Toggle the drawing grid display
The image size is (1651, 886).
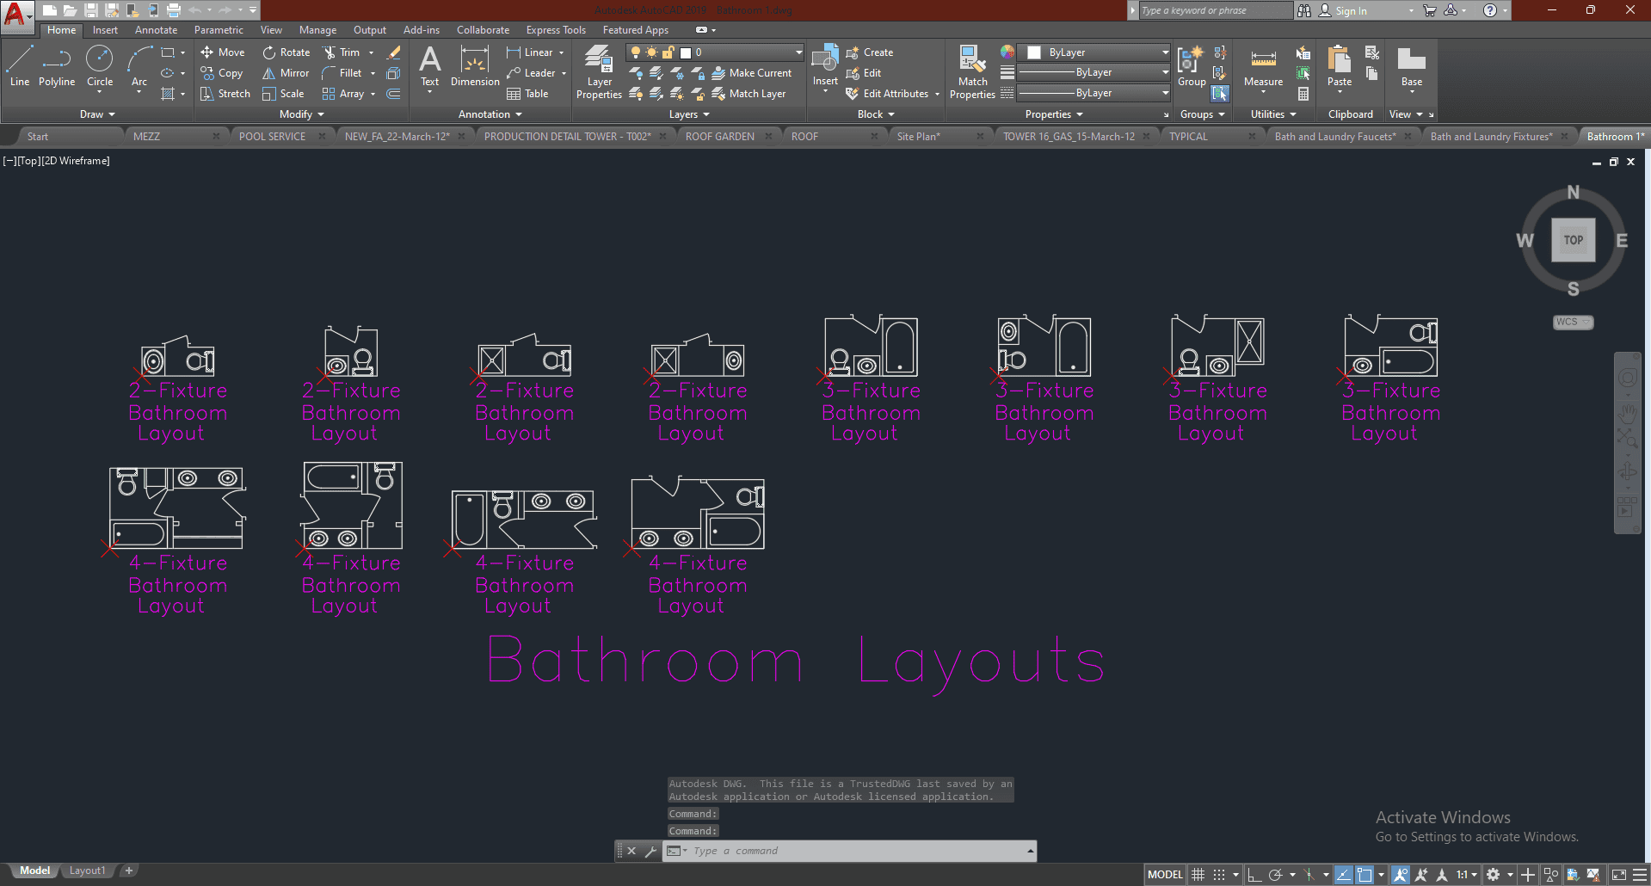pyautogui.click(x=1198, y=875)
